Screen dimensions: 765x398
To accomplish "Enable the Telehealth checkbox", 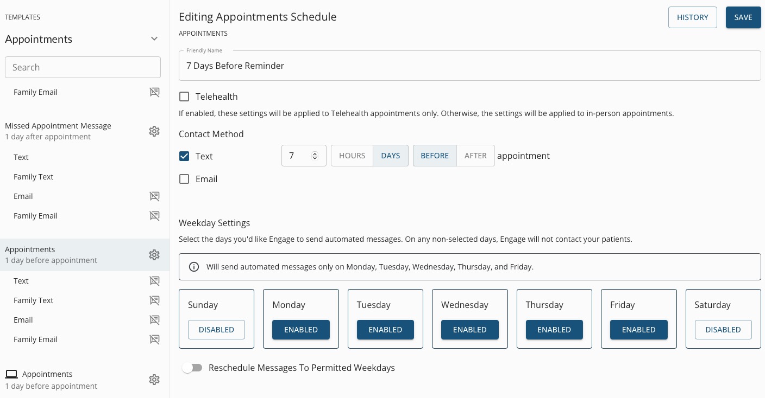I will tap(184, 97).
